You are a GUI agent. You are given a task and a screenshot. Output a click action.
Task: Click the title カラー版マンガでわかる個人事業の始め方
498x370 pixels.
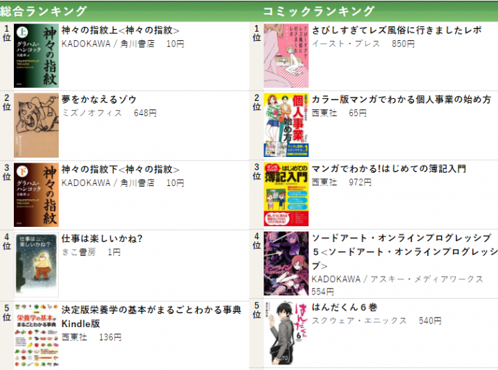tap(401, 100)
